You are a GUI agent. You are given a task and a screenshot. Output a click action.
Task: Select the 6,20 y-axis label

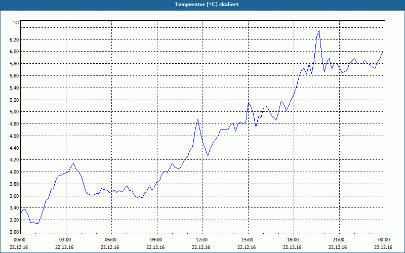tap(15, 39)
